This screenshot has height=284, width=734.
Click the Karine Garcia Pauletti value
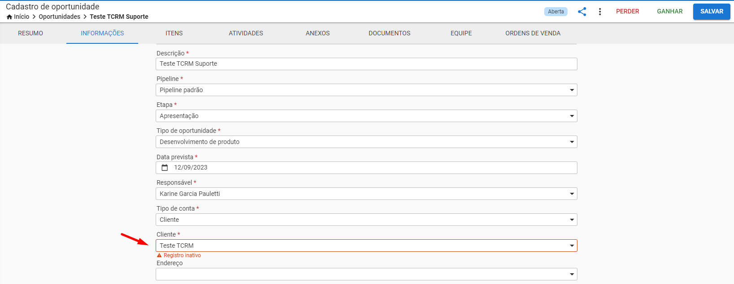pos(190,194)
